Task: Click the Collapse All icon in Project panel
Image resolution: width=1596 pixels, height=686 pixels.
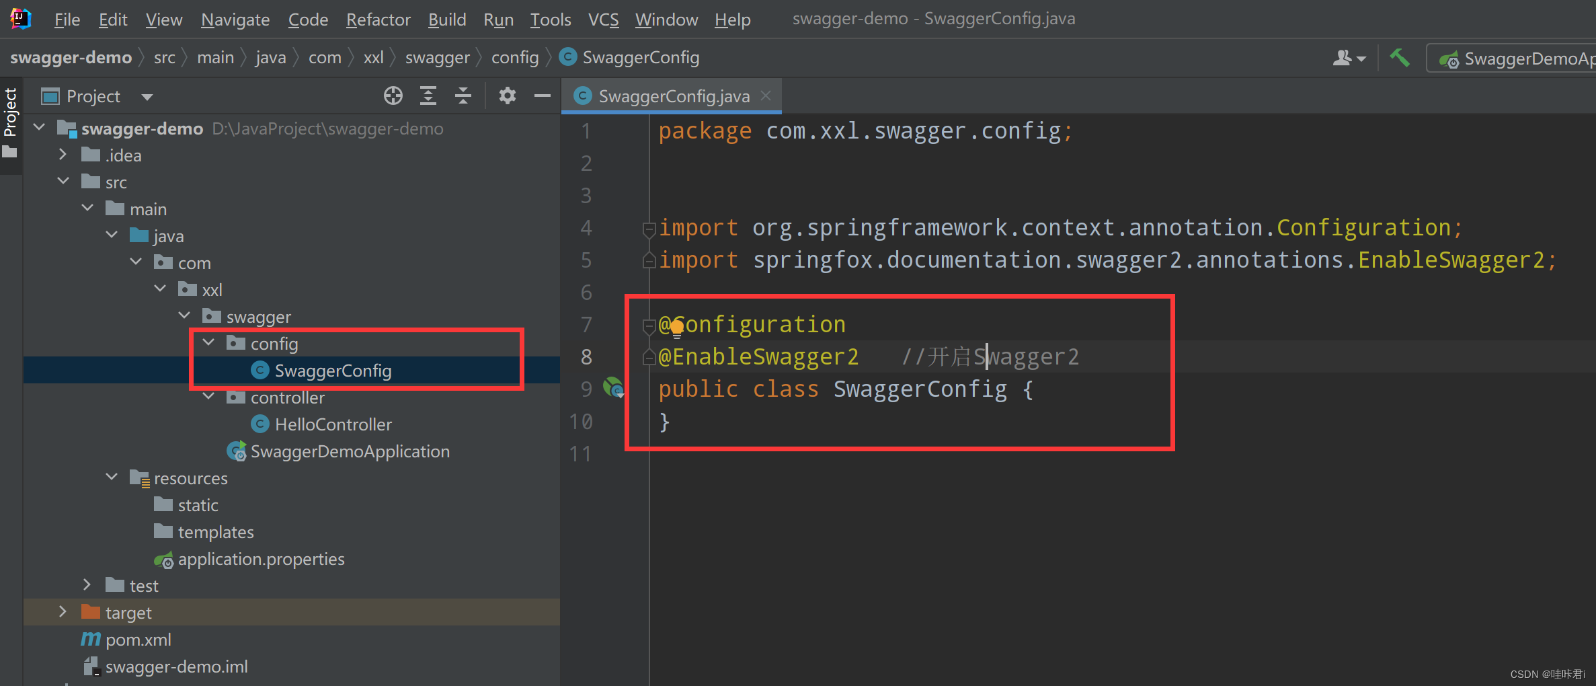Action: pos(463,96)
